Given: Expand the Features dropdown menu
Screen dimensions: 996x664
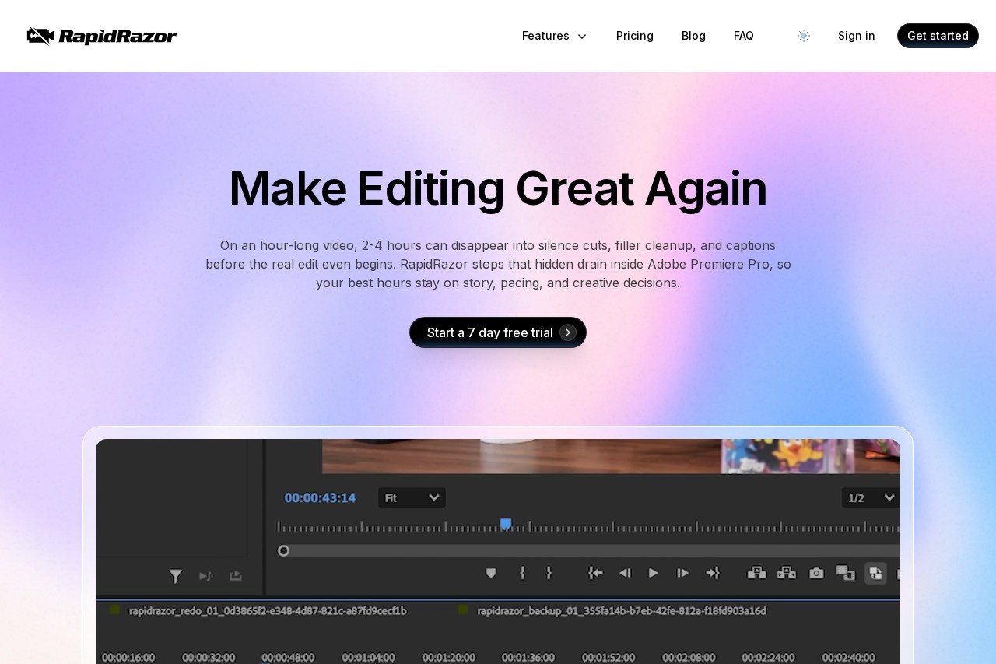Looking at the screenshot, I should (554, 36).
